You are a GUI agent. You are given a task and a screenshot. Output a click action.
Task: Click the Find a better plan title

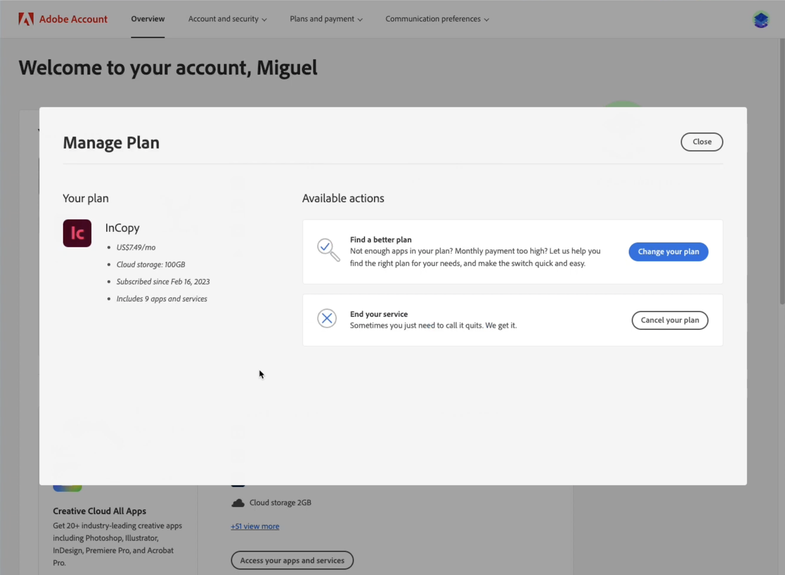[x=381, y=239]
